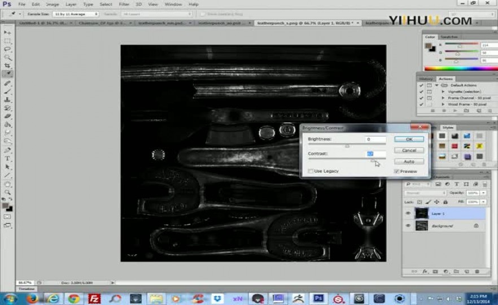Click the color spectrum ramp
498x305 pixels.
point(461,68)
